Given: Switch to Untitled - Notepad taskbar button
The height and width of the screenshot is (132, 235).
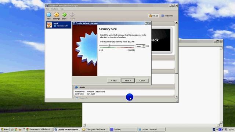Looking at the screenshot, I should coord(151,129).
